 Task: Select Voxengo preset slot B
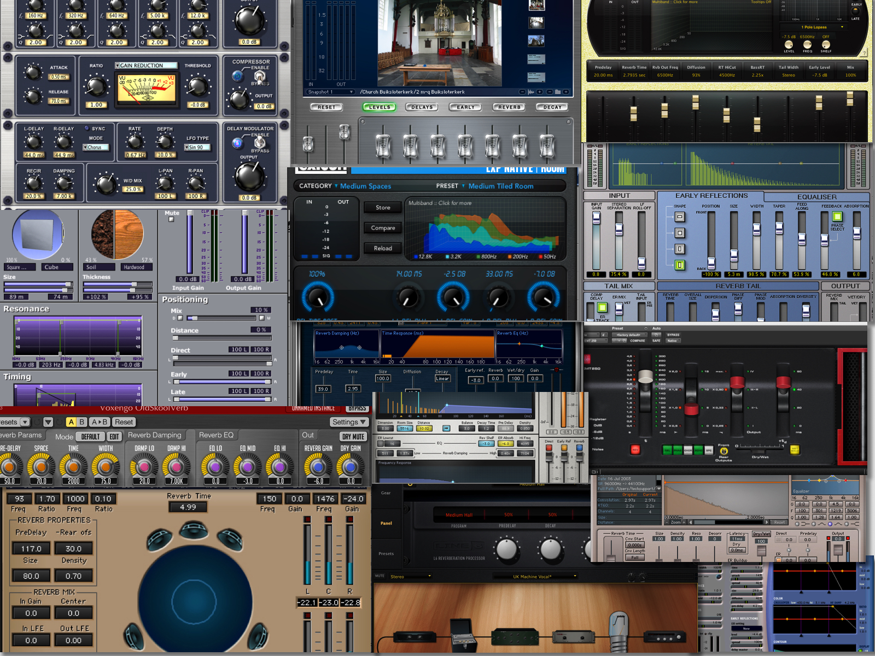(82, 422)
